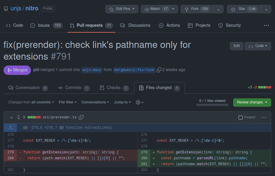The width and height of the screenshot is (275, 176).
Task: Click the purple Merged status badge
Action: click(17, 70)
